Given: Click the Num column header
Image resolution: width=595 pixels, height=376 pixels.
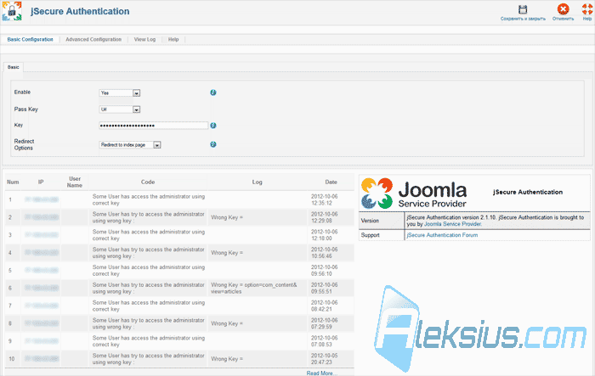Looking at the screenshot, I should click(x=13, y=182).
